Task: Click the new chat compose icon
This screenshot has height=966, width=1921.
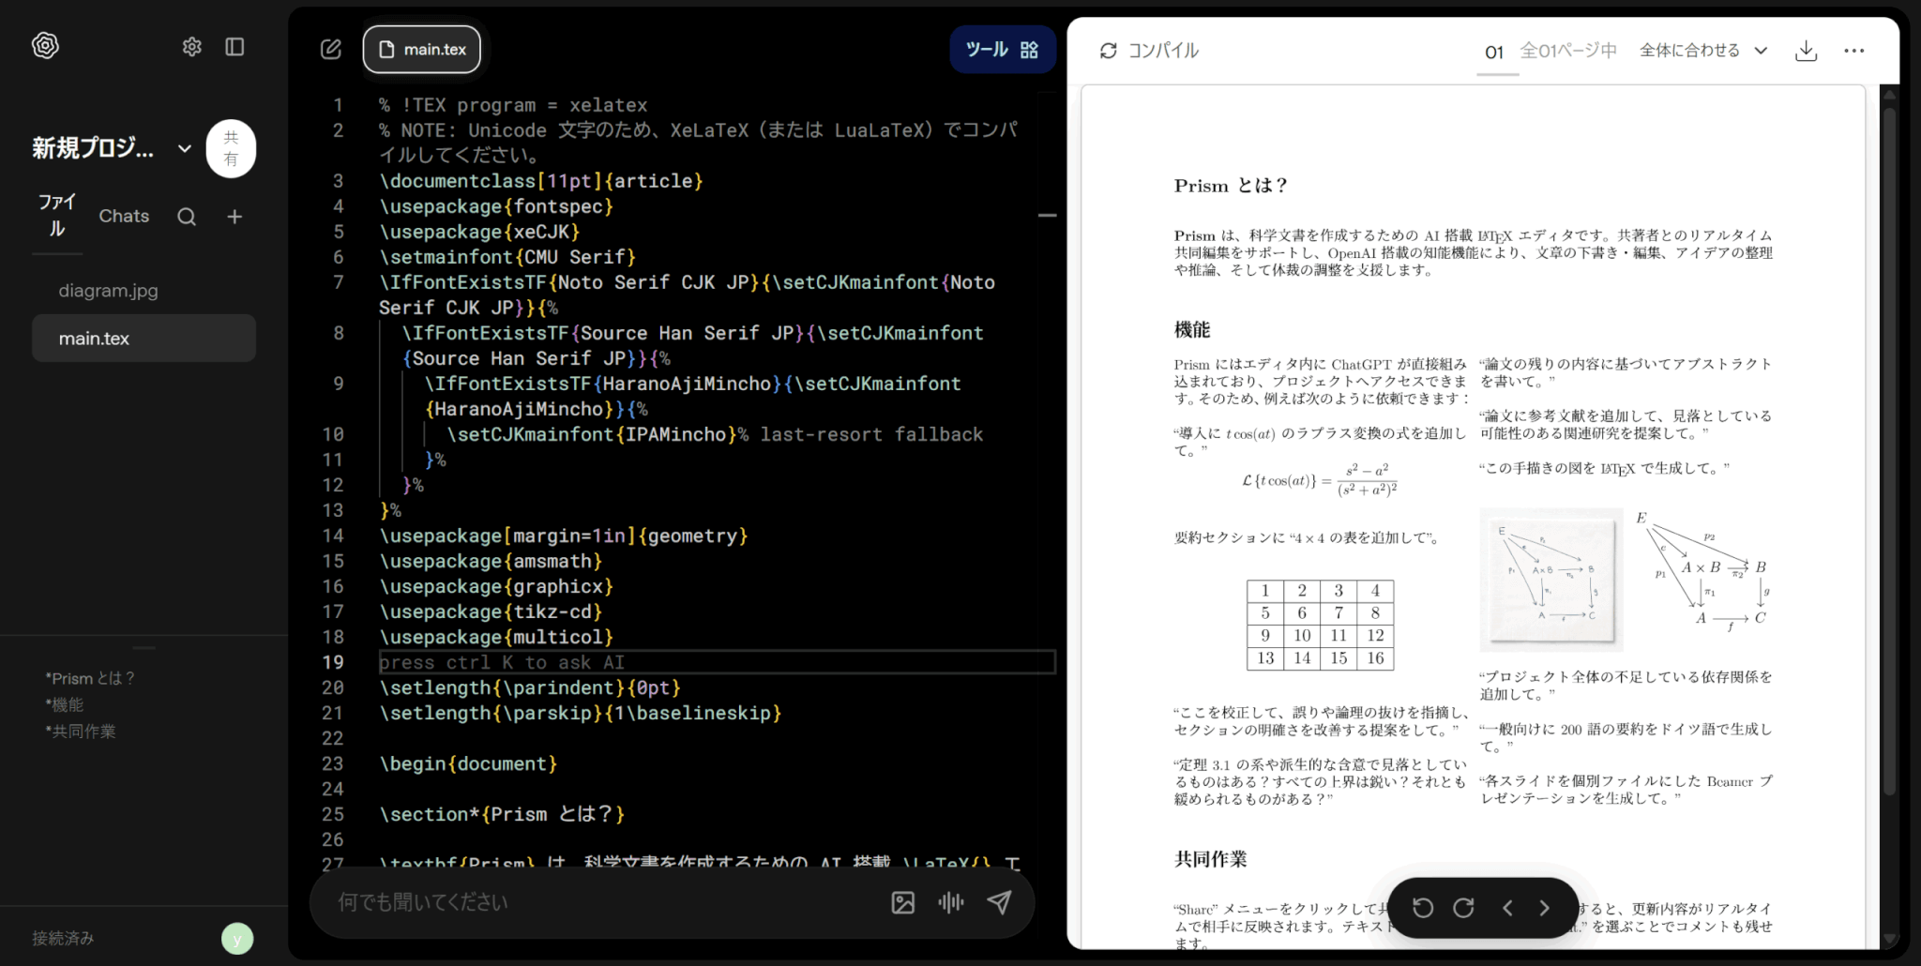Action: click(331, 50)
